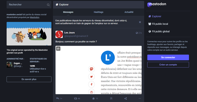Switch to the Actualité tab
197x102 pixels.
(129, 12)
